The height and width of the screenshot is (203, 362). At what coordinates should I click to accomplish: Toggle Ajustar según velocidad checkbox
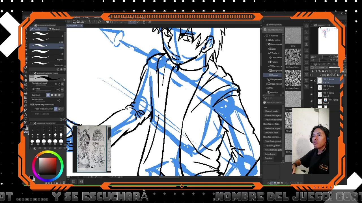pos(33,105)
